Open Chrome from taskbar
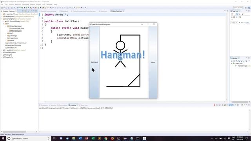Viewport: 251px width, 141px height. [x=106, y=138]
